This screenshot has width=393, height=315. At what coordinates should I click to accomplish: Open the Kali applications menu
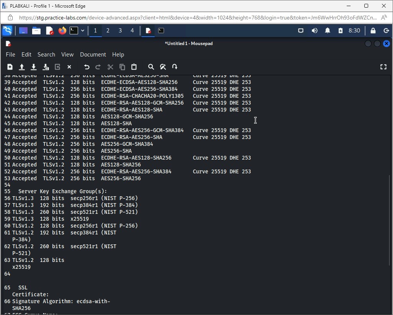point(7,31)
